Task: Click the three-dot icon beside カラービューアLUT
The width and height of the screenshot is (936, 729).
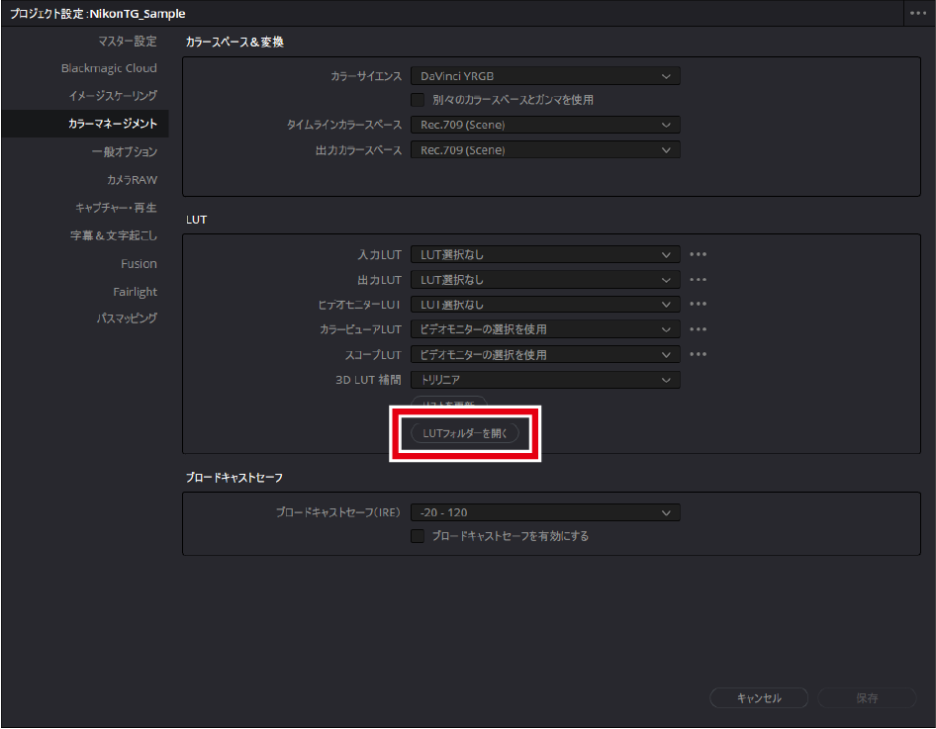Action: click(699, 329)
